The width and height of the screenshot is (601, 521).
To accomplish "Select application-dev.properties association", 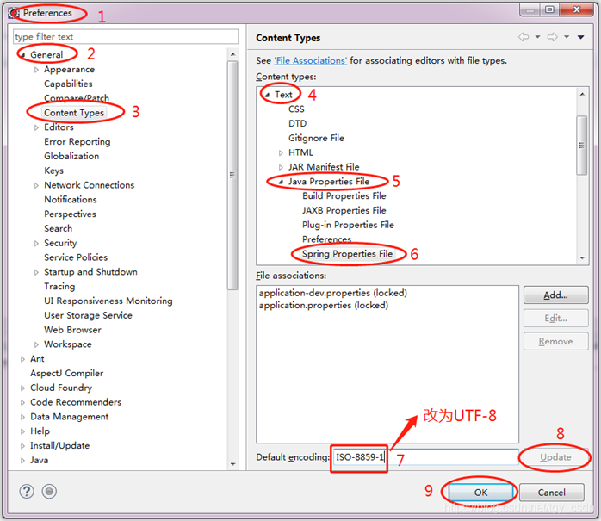I will point(332,293).
